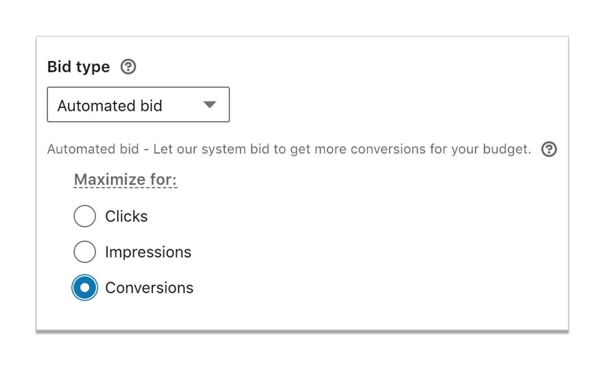605x374 pixels.
Task: Expand the Bid type combo box
Action: (x=138, y=104)
